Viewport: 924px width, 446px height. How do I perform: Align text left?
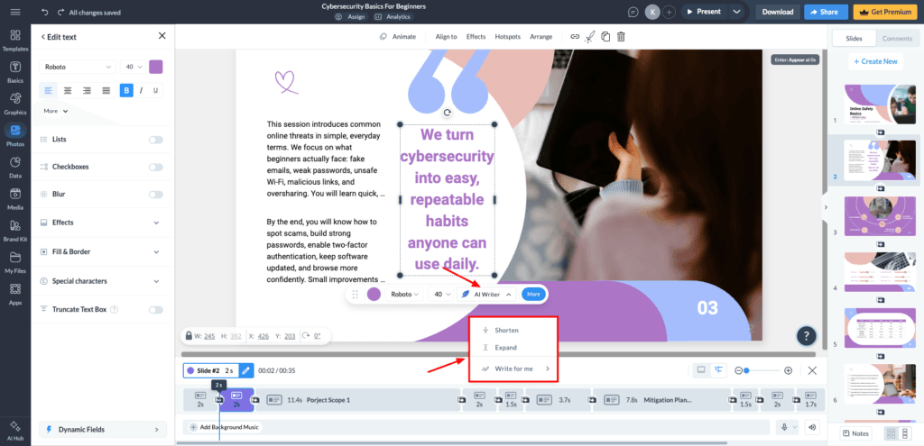(x=49, y=91)
